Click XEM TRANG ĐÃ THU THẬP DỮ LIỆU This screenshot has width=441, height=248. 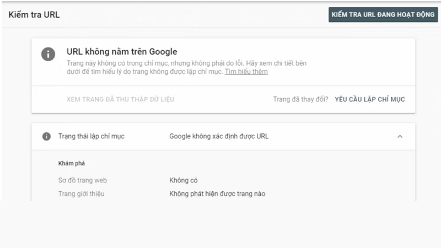click(x=120, y=99)
